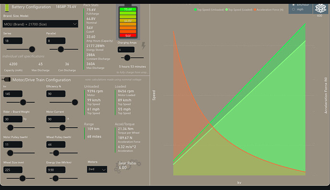Adjust the Parallel slider
Image resolution: width=330 pixels, height=190 pixels.
61,49
